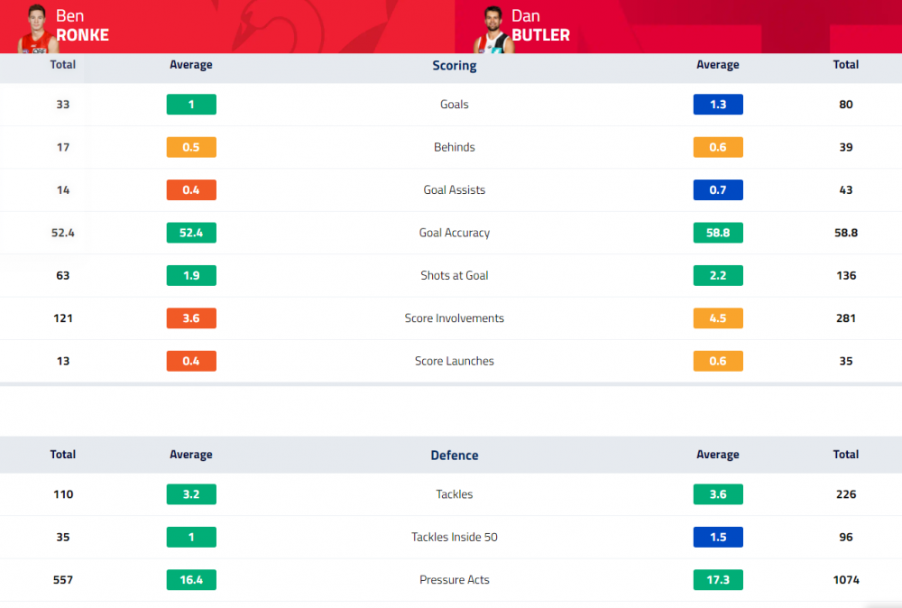
Task: Click Ronke's orange 0.5 Behinds badge
Action: 191,147
